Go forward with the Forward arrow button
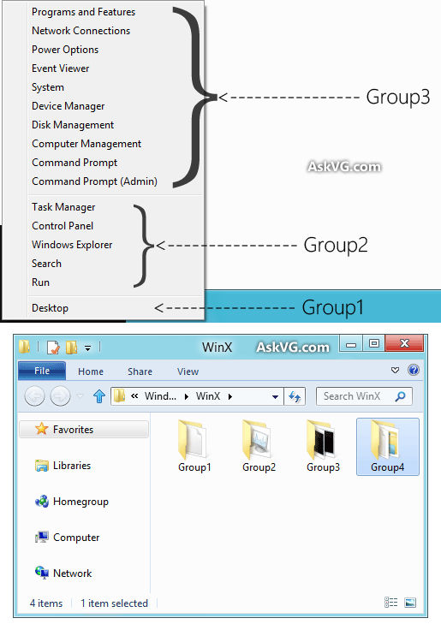Viewport: 441px width, 630px height. 60,396
